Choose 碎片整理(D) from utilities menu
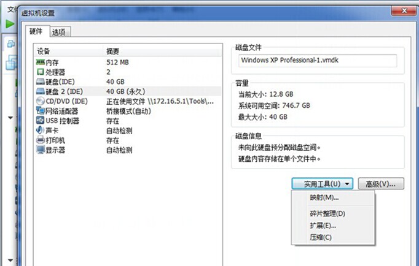The height and width of the screenshot is (266, 419). (x=327, y=213)
